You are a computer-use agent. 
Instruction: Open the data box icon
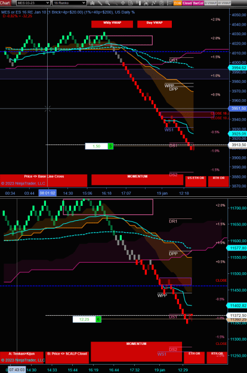(130, 3)
